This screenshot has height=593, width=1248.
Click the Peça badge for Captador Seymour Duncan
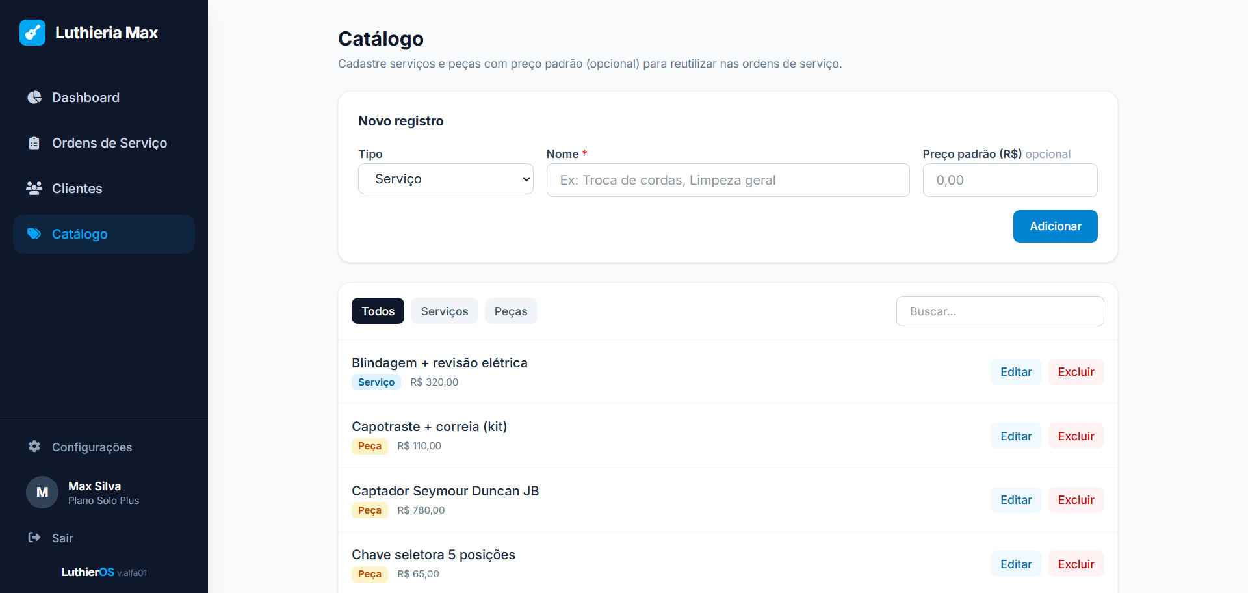tap(369, 510)
